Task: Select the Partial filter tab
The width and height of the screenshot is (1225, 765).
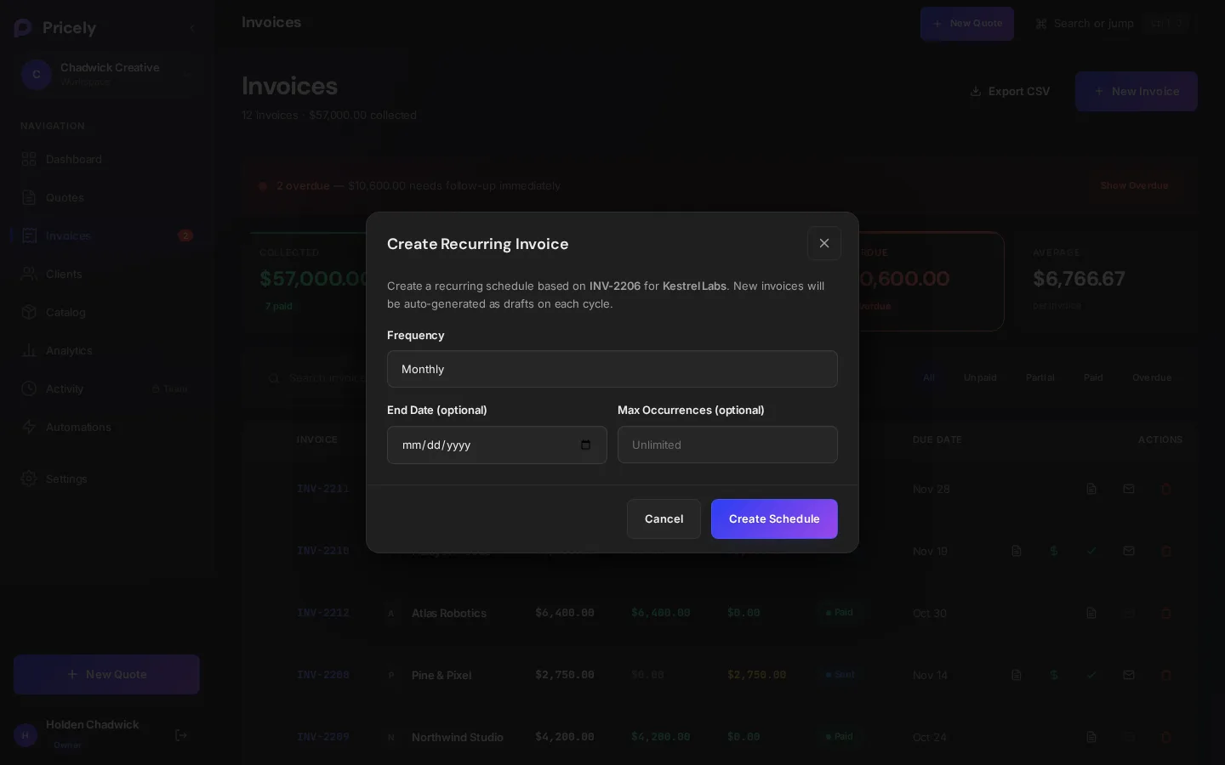Action: (1040, 377)
